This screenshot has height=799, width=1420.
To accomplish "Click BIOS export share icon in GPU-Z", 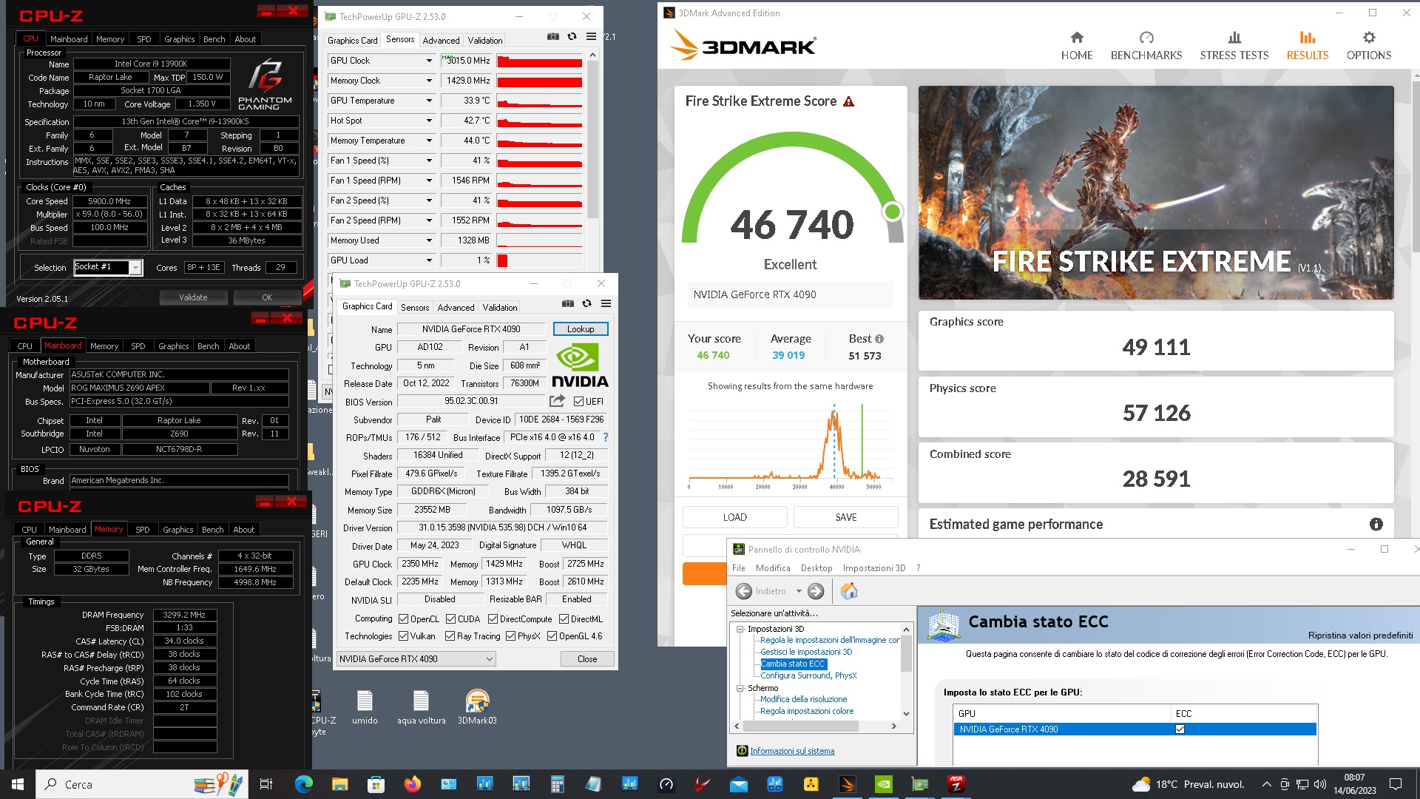I will [x=557, y=401].
